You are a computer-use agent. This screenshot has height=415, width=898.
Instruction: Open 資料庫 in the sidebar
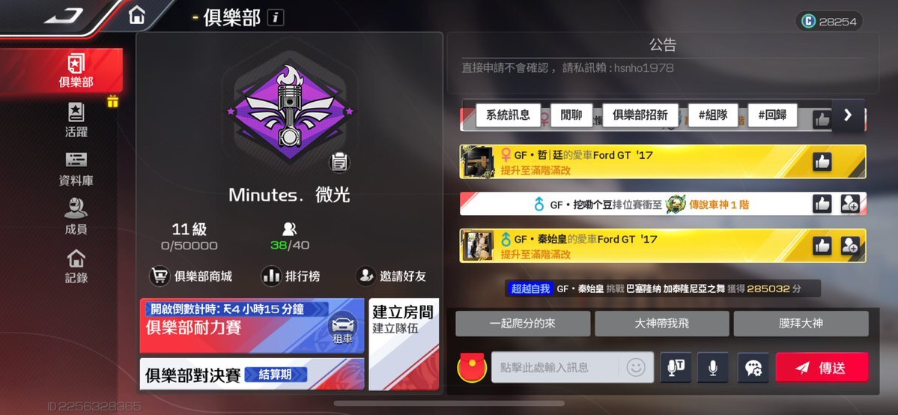pyautogui.click(x=76, y=169)
